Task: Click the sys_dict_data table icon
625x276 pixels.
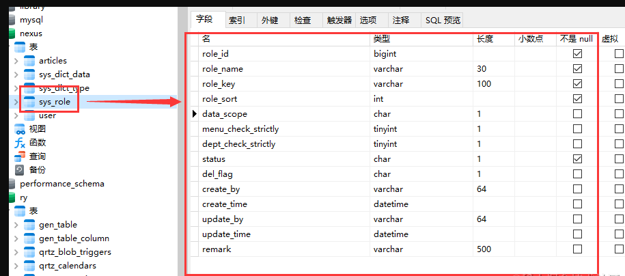Action: (x=29, y=74)
